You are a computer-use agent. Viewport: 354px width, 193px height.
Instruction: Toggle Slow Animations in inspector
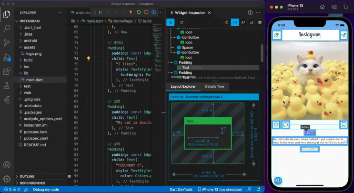[x=227, y=22]
